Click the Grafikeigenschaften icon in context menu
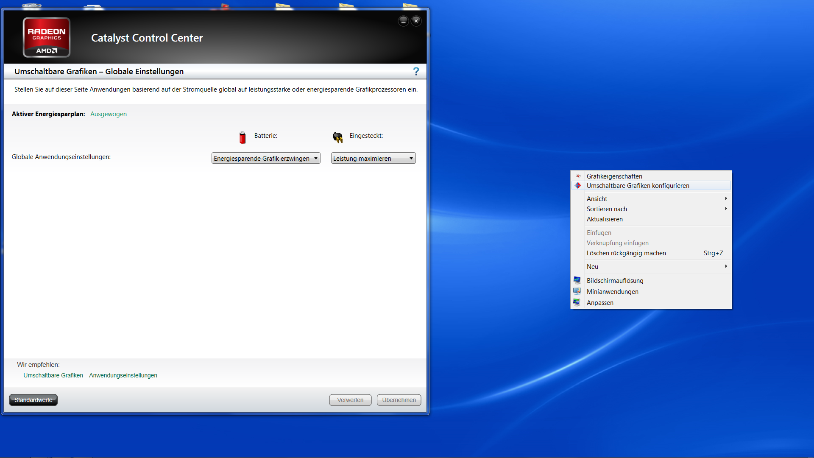This screenshot has height=458, width=814. [578, 176]
